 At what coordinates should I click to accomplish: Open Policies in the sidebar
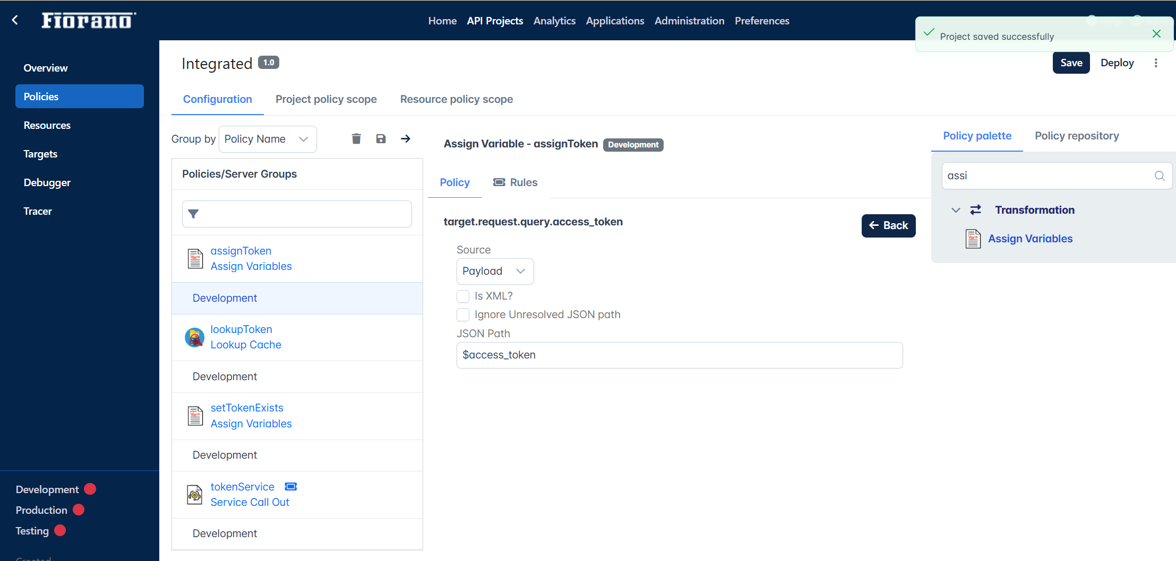pos(80,97)
